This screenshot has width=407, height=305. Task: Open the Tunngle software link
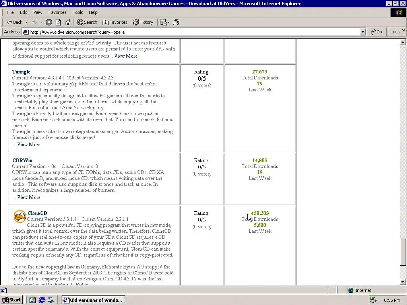point(21,72)
